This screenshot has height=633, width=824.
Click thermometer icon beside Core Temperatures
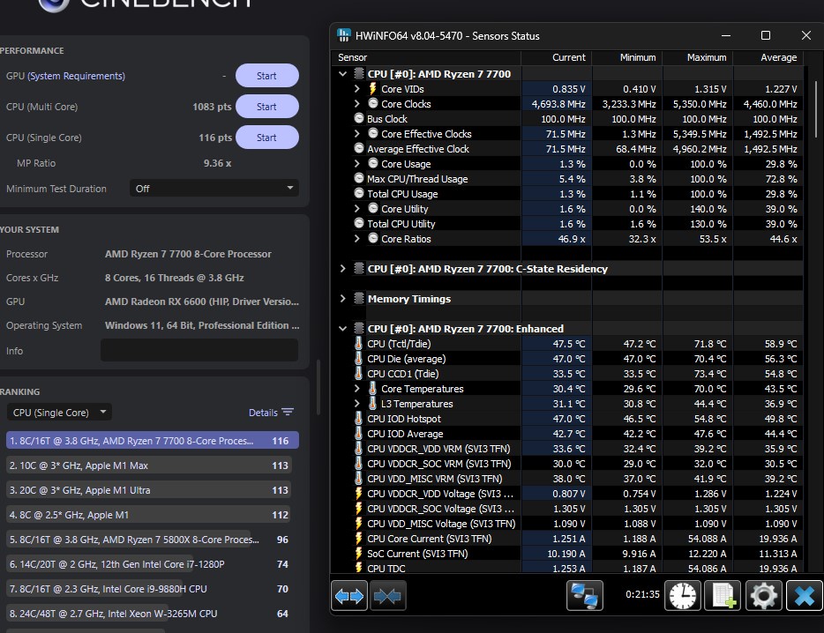coord(372,389)
